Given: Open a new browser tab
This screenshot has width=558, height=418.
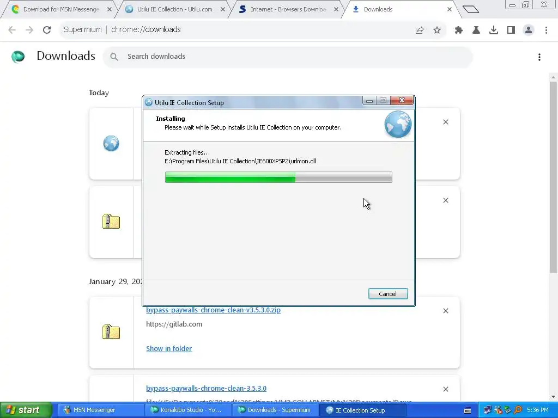Looking at the screenshot, I should [471, 9].
